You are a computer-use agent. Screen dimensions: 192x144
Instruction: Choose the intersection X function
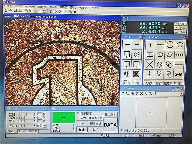[x=149, y=64]
